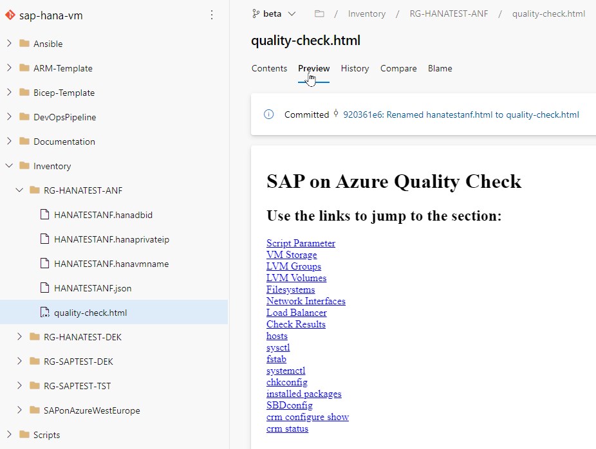The image size is (596, 449).
Task: Open the History tab
Action: click(355, 68)
